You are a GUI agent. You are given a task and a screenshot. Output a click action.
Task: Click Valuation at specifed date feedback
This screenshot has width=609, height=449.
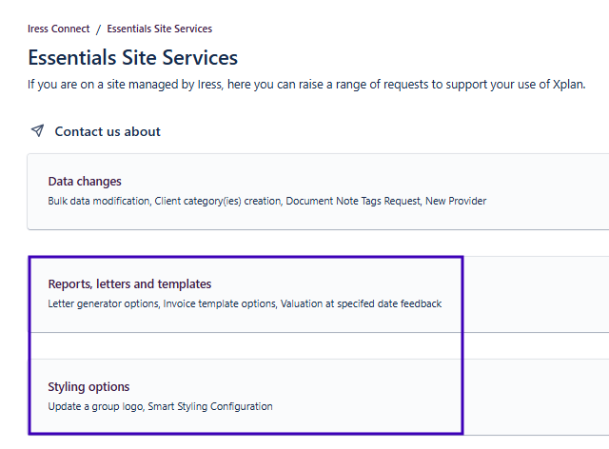[x=361, y=303]
